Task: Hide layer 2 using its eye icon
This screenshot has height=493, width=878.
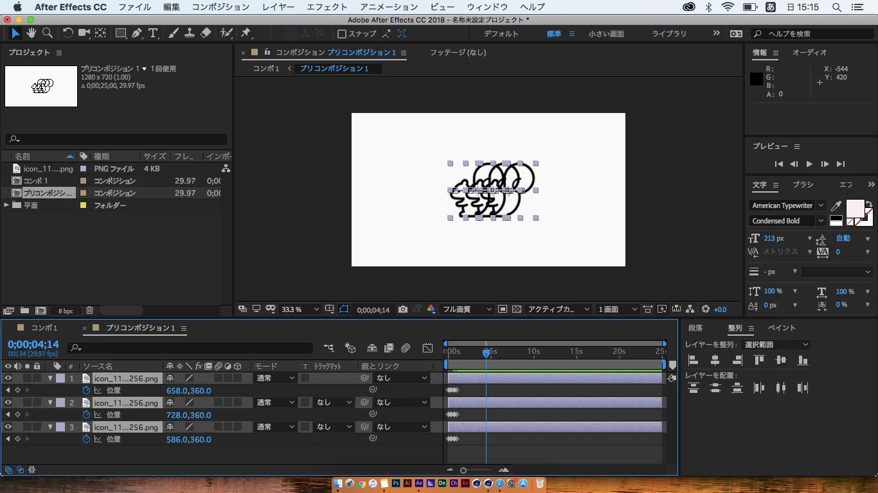Action: [x=8, y=402]
